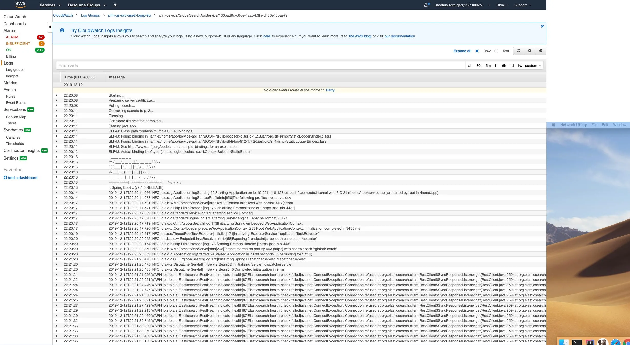Click the help question mark icon
Image resolution: width=630 pixels, height=345 pixels.
541,51
